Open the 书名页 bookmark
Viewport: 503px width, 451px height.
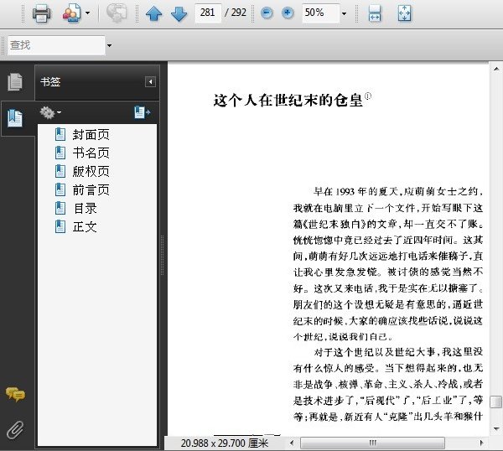[91, 153]
